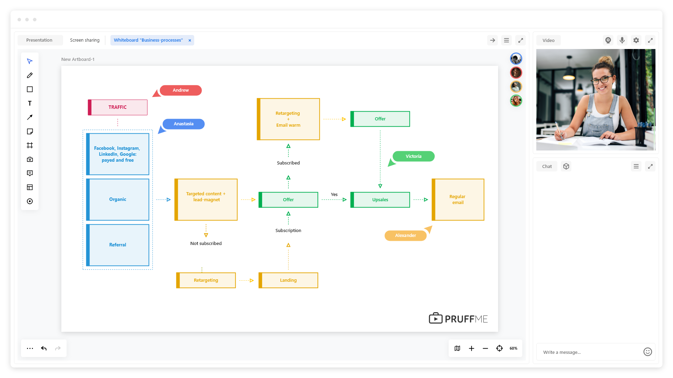Select the rectangle shape tool
Viewport: 673px width, 378px height.
(x=30, y=89)
